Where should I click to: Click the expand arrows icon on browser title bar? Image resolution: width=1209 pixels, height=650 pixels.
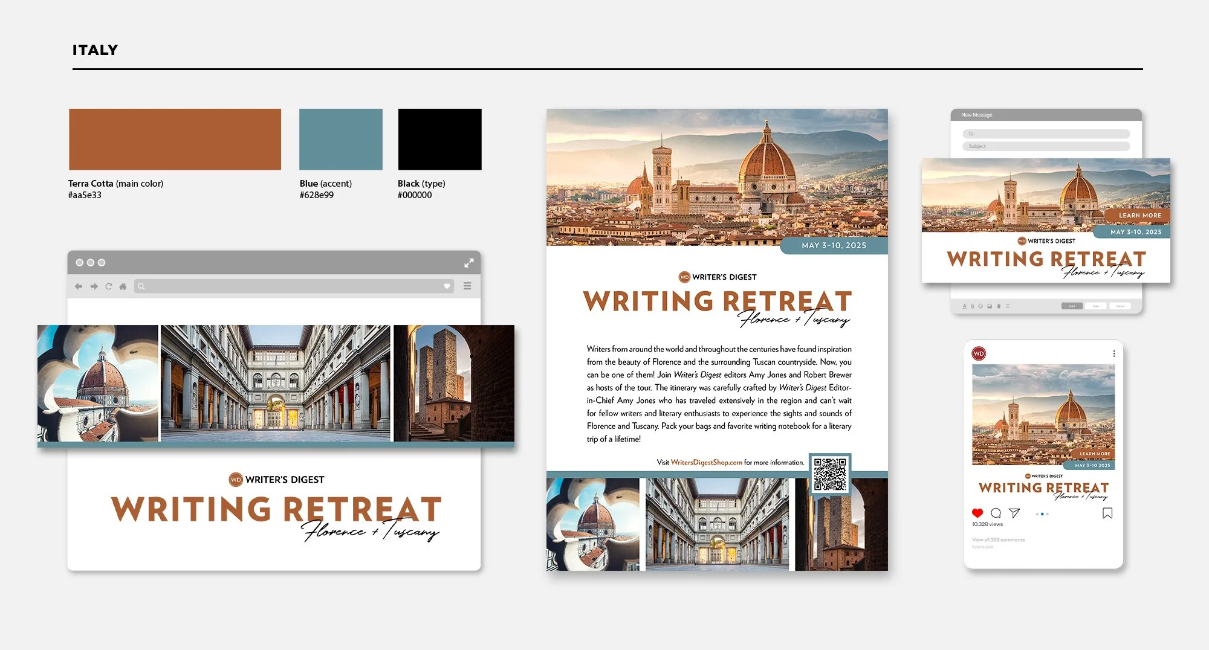coord(468,263)
